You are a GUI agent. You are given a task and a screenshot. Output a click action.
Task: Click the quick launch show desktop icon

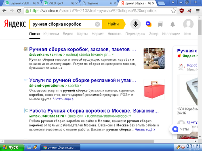point(29,147)
